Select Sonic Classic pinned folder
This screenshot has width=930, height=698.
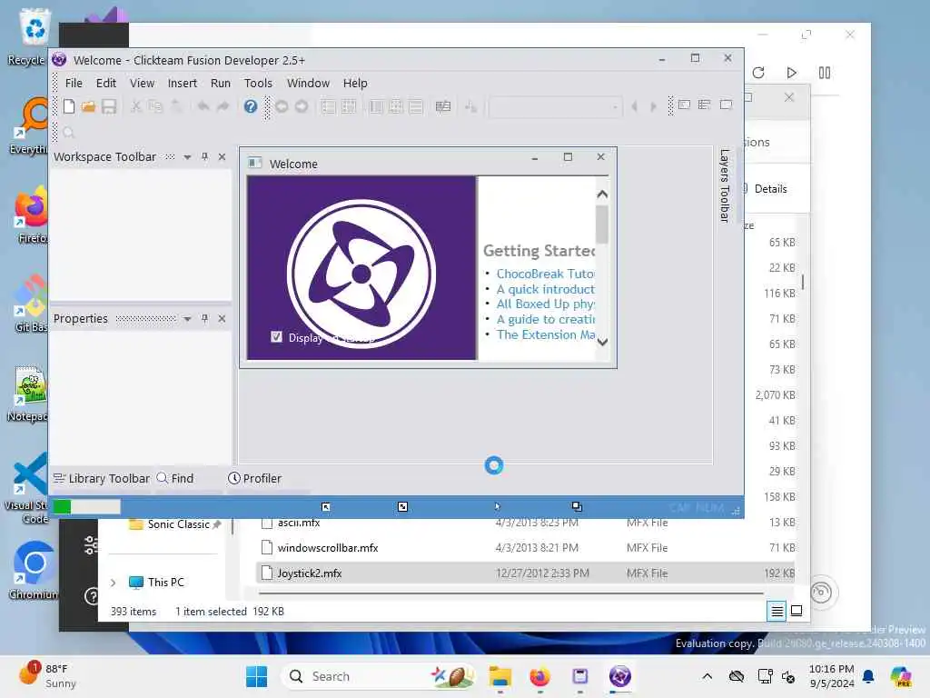[x=177, y=524]
